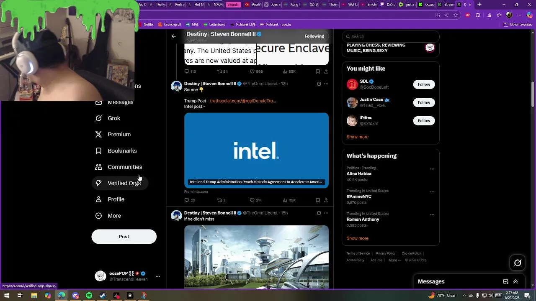Open the #AnimeNYC trending topic
The image size is (536, 301).
pos(359,196)
